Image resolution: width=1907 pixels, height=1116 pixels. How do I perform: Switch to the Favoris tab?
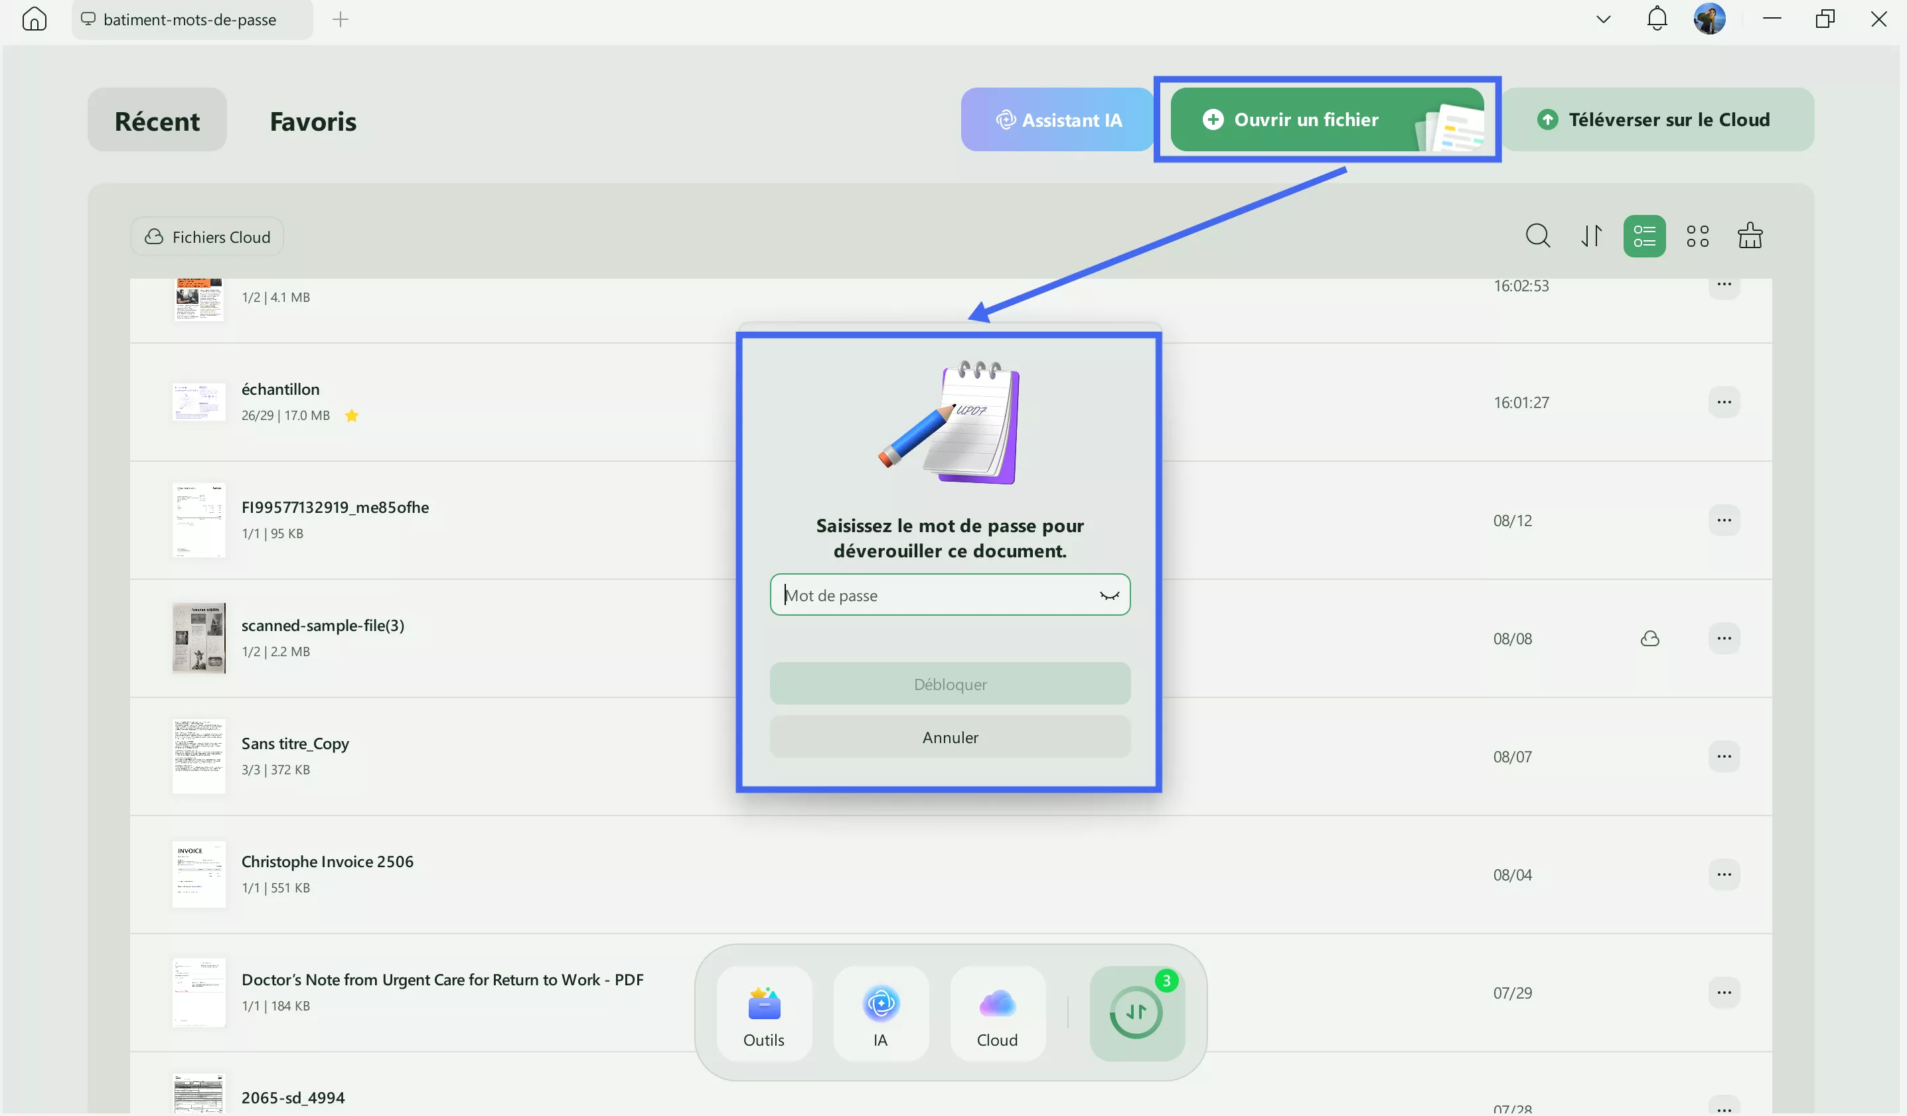tap(313, 121)
